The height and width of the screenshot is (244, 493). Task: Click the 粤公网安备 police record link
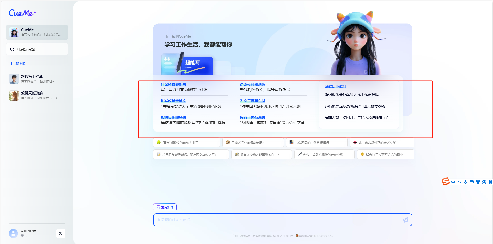pos(314,236)
